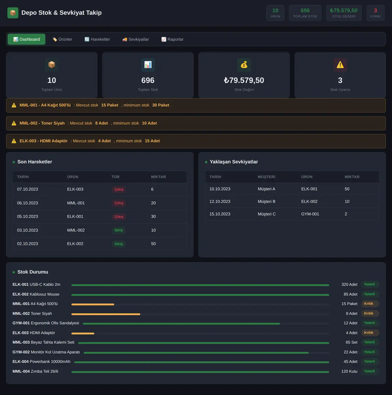Screen dimensions: 392x395
Task: Click the ELK-004 Powerbank 10000mAh label
Action: pos(41,362)
